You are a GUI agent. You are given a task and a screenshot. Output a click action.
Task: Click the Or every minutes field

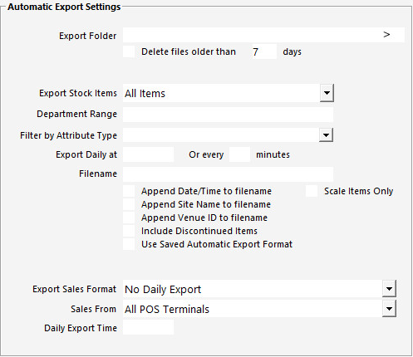click(x=239, y=154)
